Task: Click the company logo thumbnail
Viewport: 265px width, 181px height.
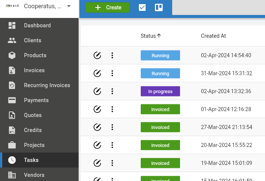Action: 12,6
